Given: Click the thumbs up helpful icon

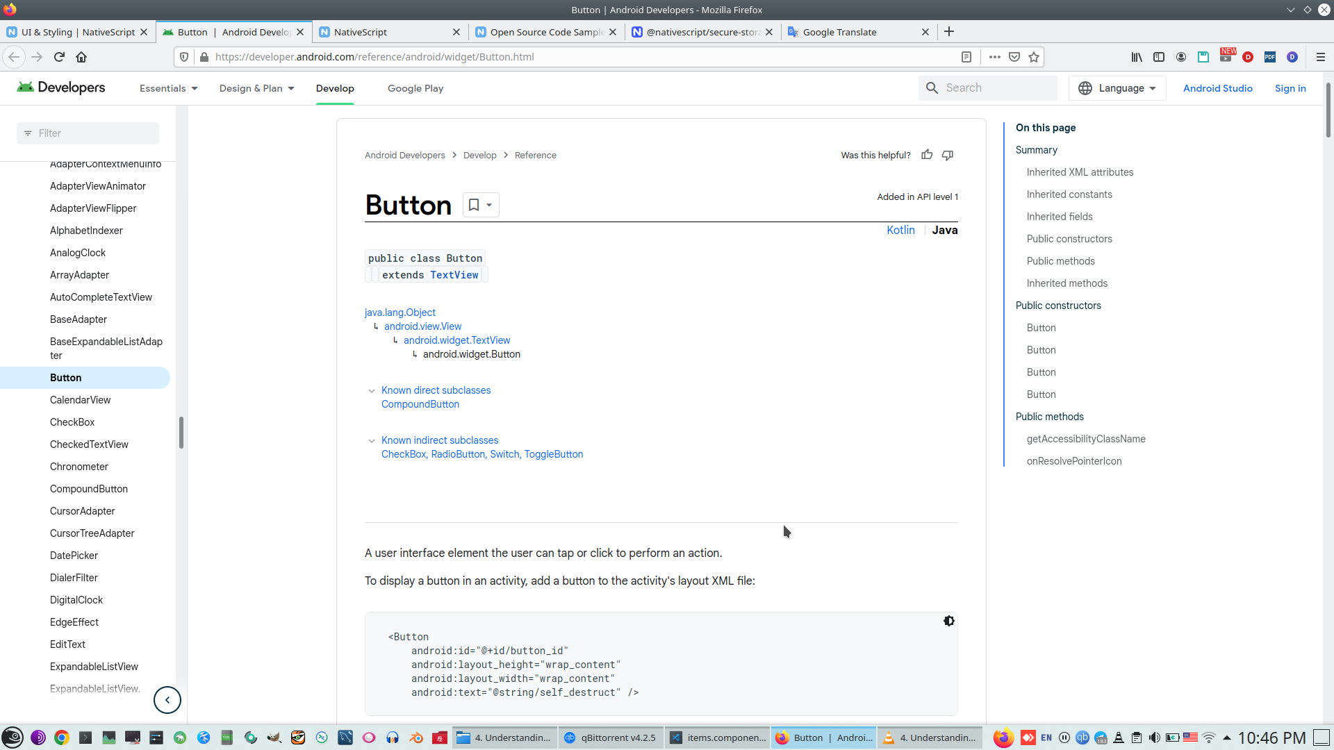Looking at the screenshot, I should click(927, 155).
